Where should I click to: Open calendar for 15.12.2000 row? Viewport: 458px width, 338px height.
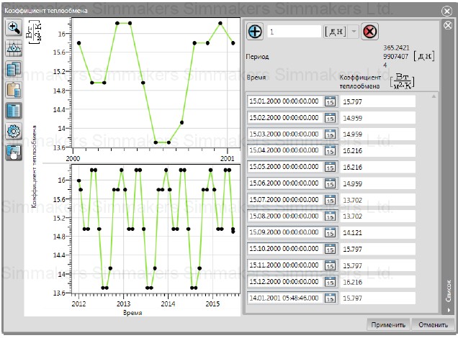(330, 282)
